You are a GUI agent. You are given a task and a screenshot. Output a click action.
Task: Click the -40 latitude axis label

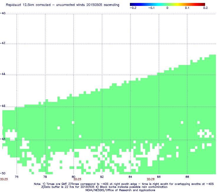click(3, 13)
